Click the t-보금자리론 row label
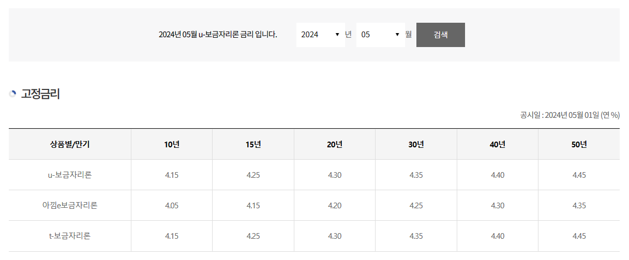 (70, 236)
